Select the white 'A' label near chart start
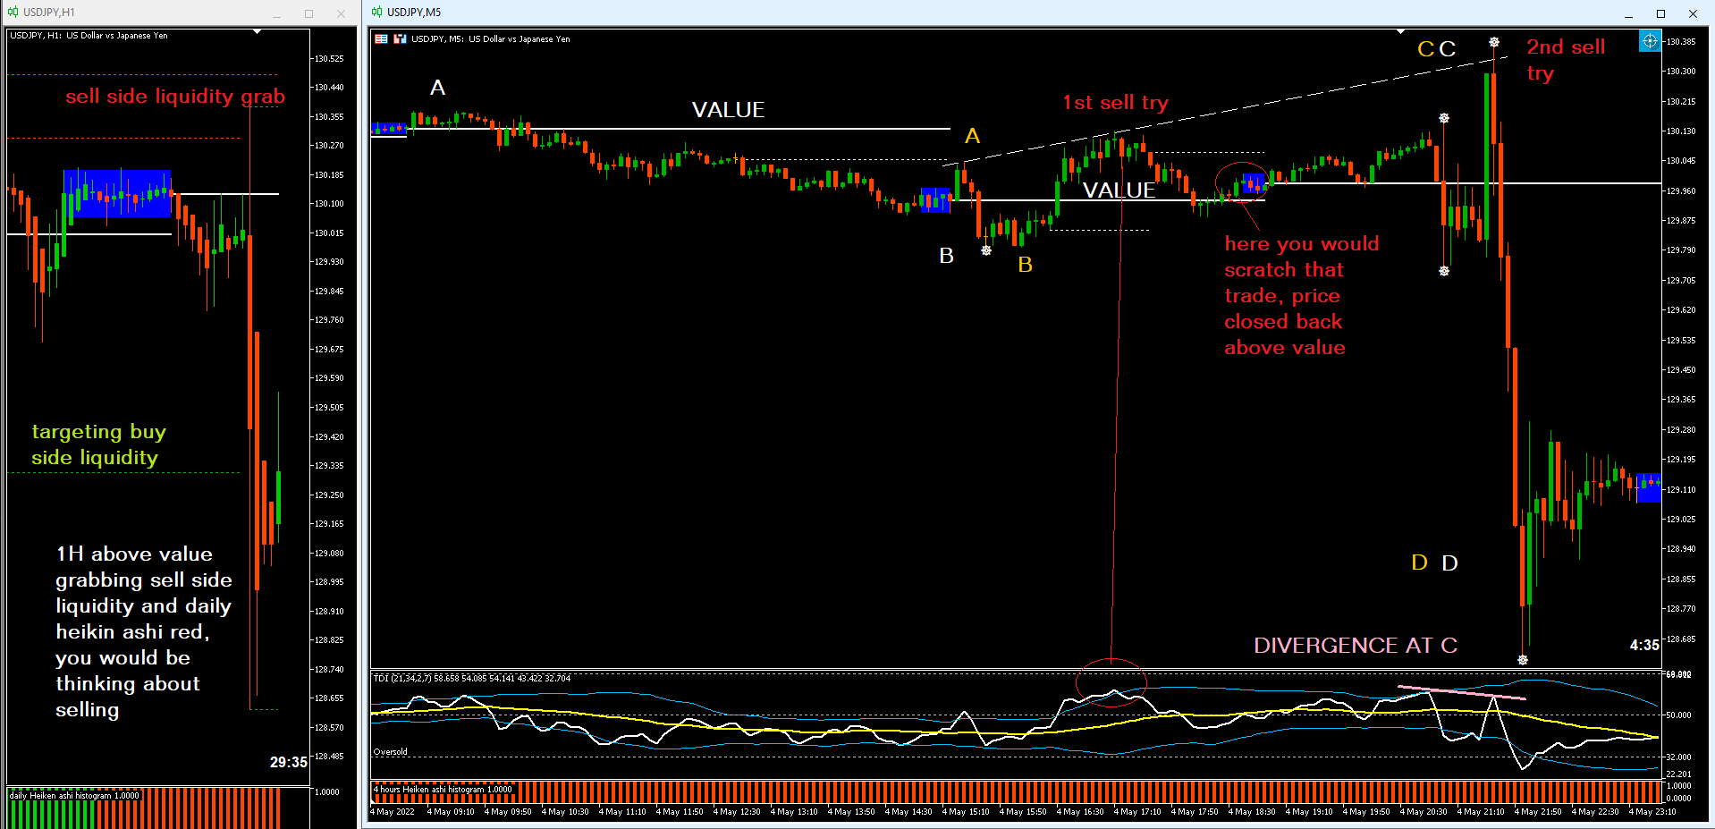Viewport: 1715px width, 829px height. pyautogui.click(x=437, y=88)
